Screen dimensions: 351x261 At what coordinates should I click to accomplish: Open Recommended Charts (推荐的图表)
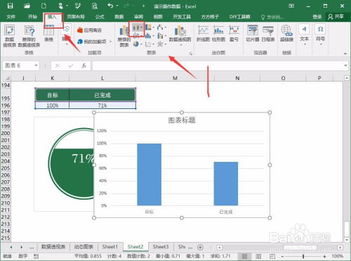click(x=124, y=36)
